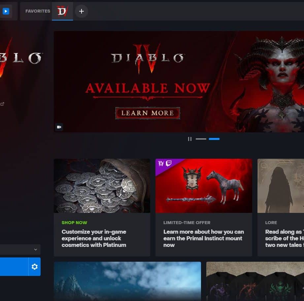Screen dimensions: 304x301
Task: Click the external link icon under logo
Action: 2,104
